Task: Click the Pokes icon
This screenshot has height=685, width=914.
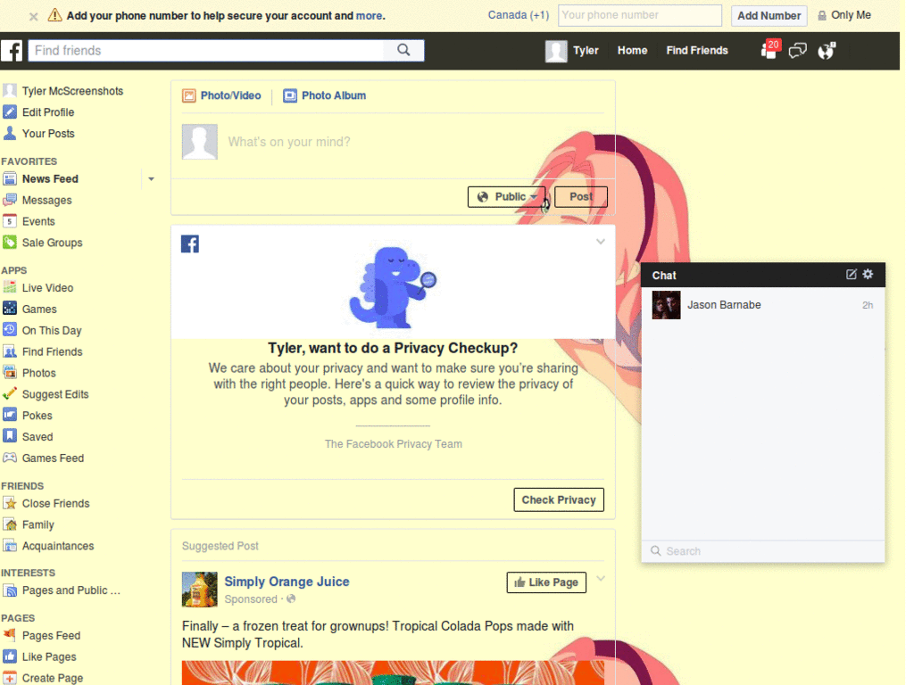Action: coord(9,416)
